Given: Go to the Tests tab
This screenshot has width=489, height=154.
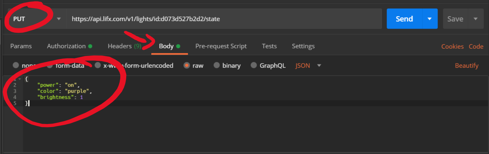Looking at the screenshot, I should coord(269,46).
